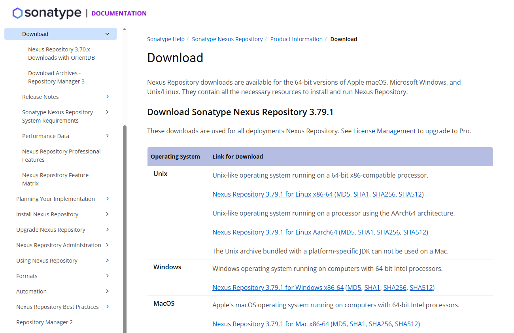Open the License Management link
514x333 pixels.
tap(384, 131)
